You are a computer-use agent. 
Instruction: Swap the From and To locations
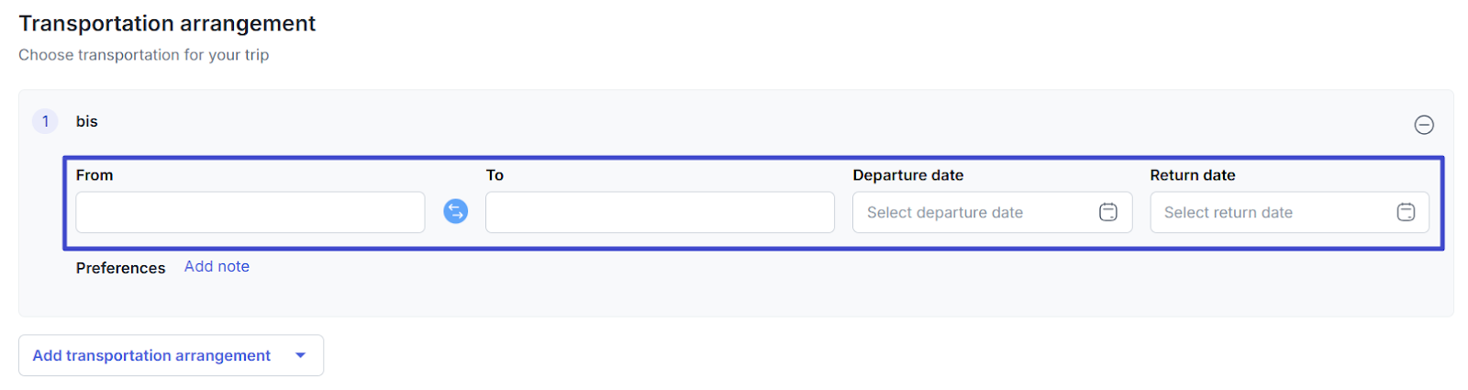(x=456, y=212)
